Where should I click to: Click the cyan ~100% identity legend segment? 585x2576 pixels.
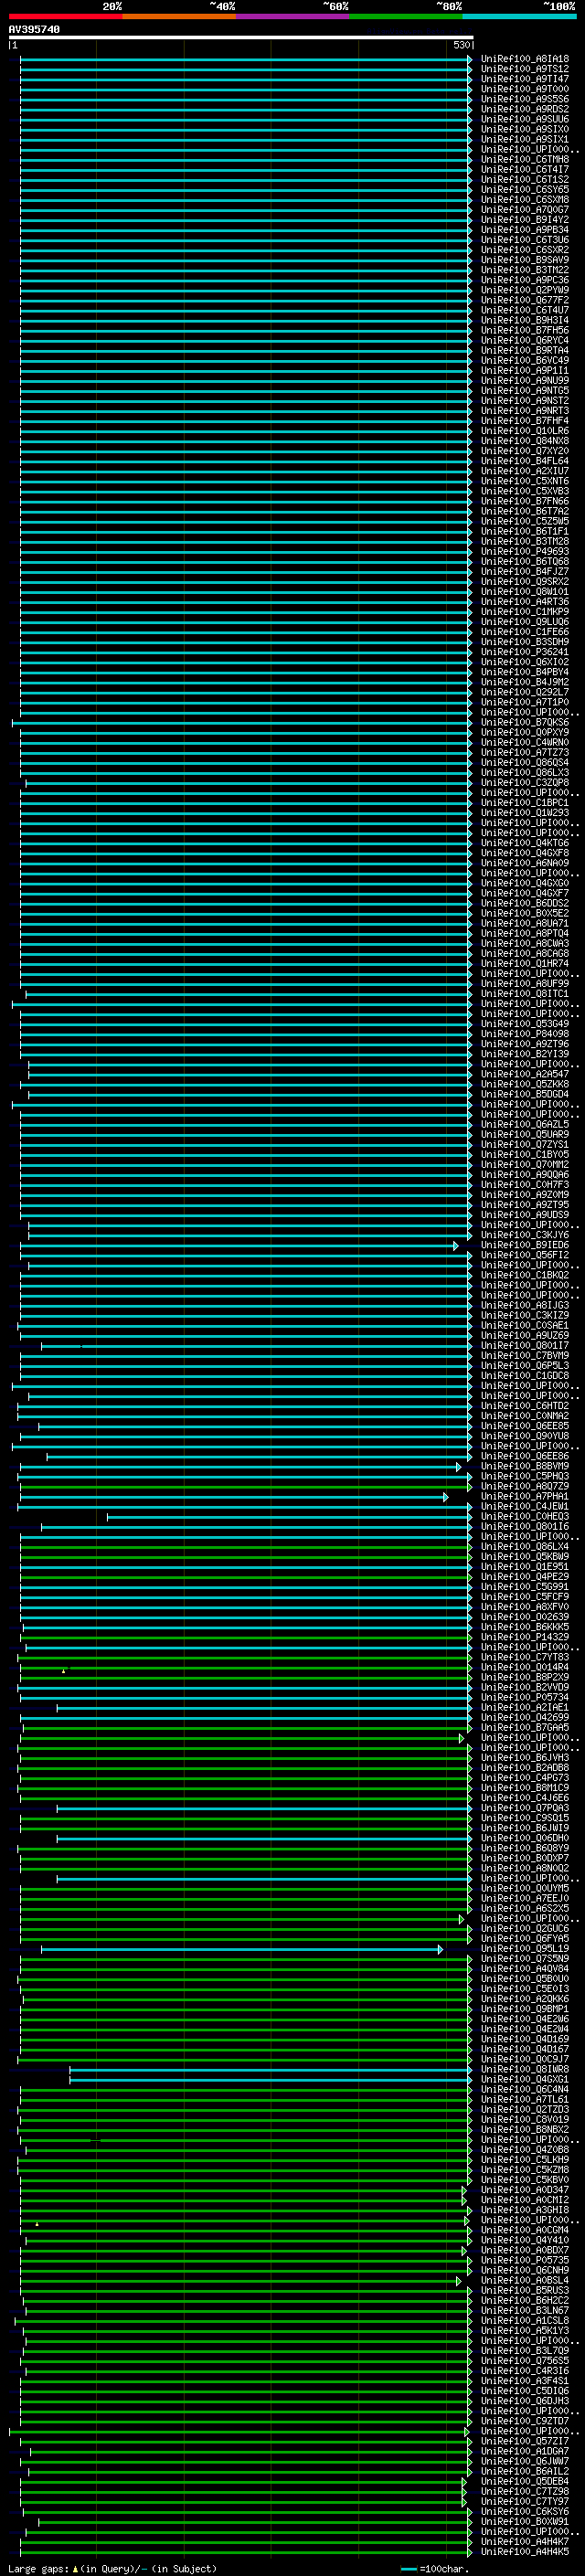coord(519,16)
